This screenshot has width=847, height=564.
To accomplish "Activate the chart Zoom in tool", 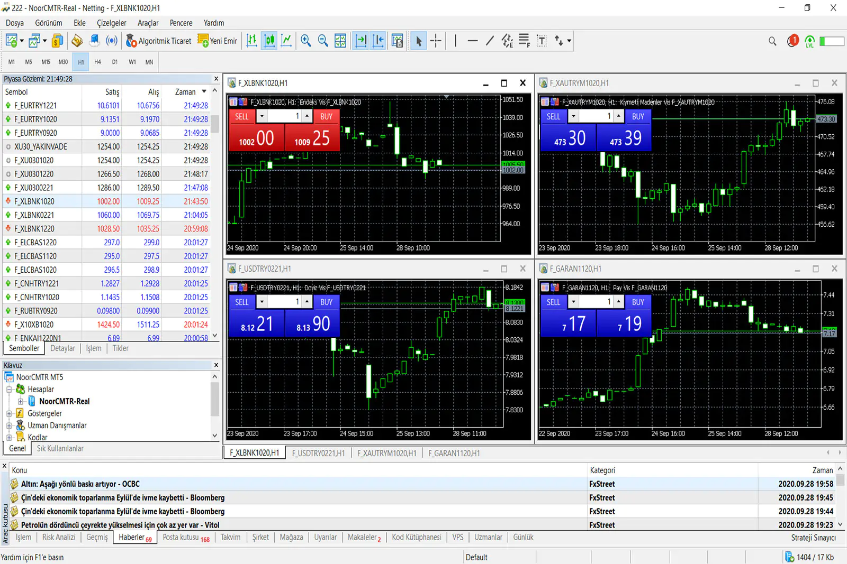I will 305,41.
